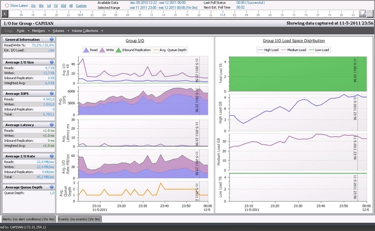The image size is (375, 231).
Task: Show the last 8hr of data
Action: [x=41, y=6]
